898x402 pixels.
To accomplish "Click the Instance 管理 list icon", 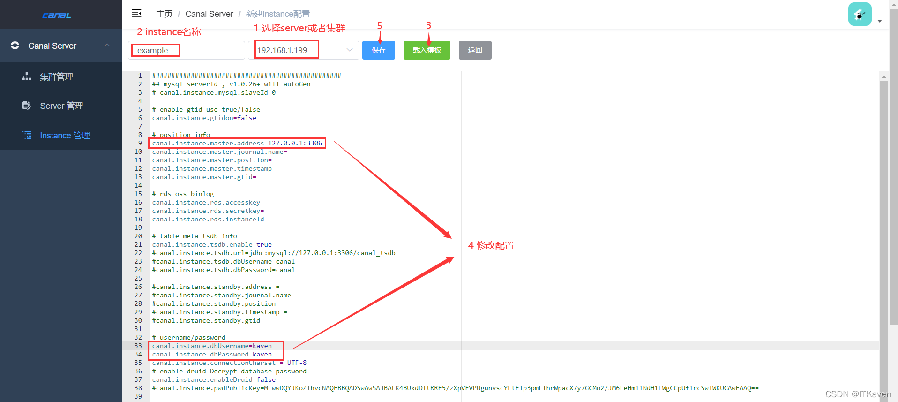I will click(27, 135).
